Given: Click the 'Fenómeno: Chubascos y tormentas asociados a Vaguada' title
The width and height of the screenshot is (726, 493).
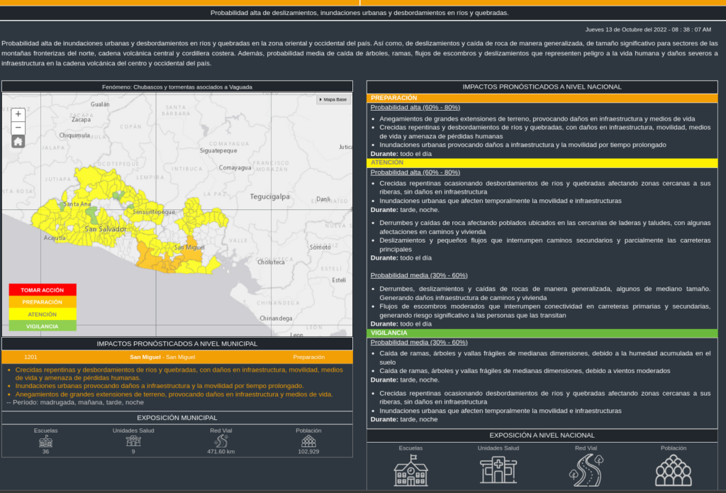Looking at the screenshot, I should pyautogui.click(x=177, y=87).
